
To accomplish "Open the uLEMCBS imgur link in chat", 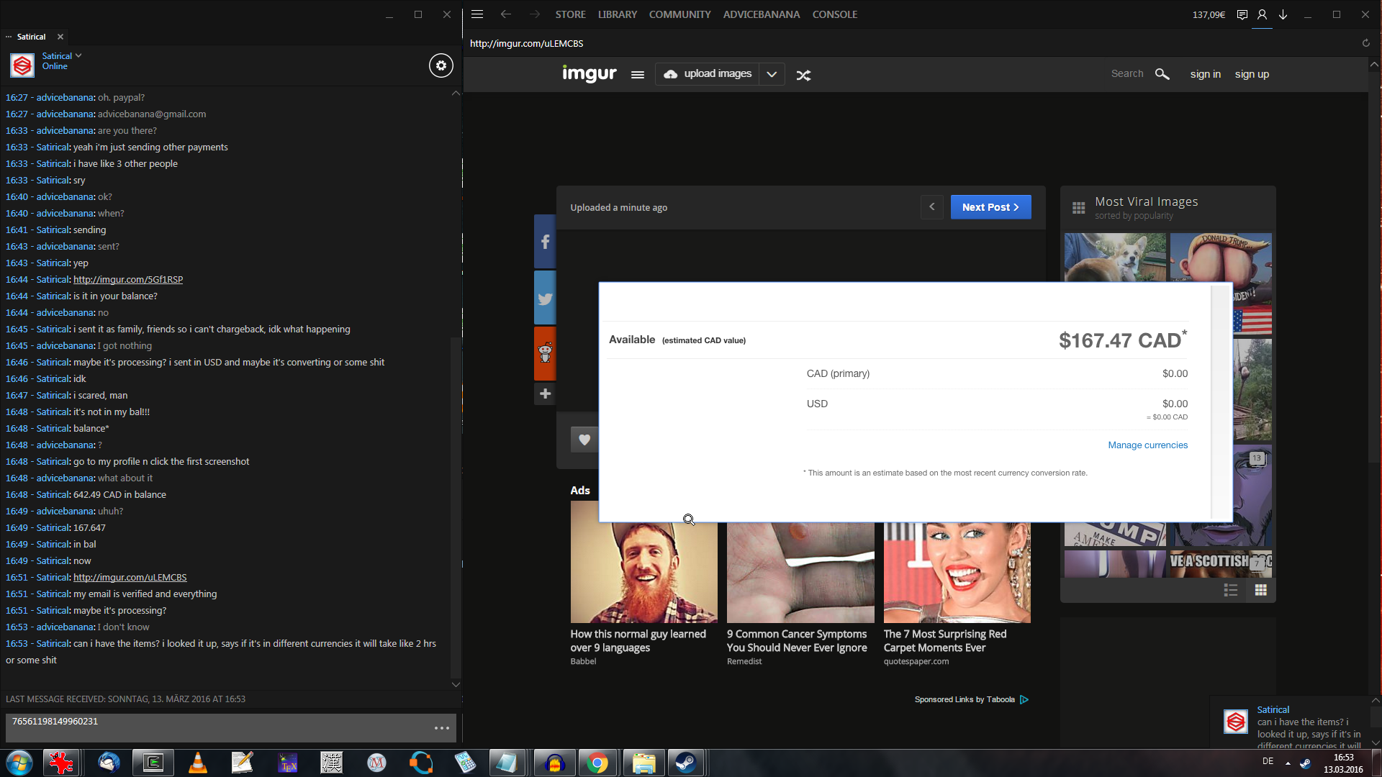I will [x=130, y=577].
